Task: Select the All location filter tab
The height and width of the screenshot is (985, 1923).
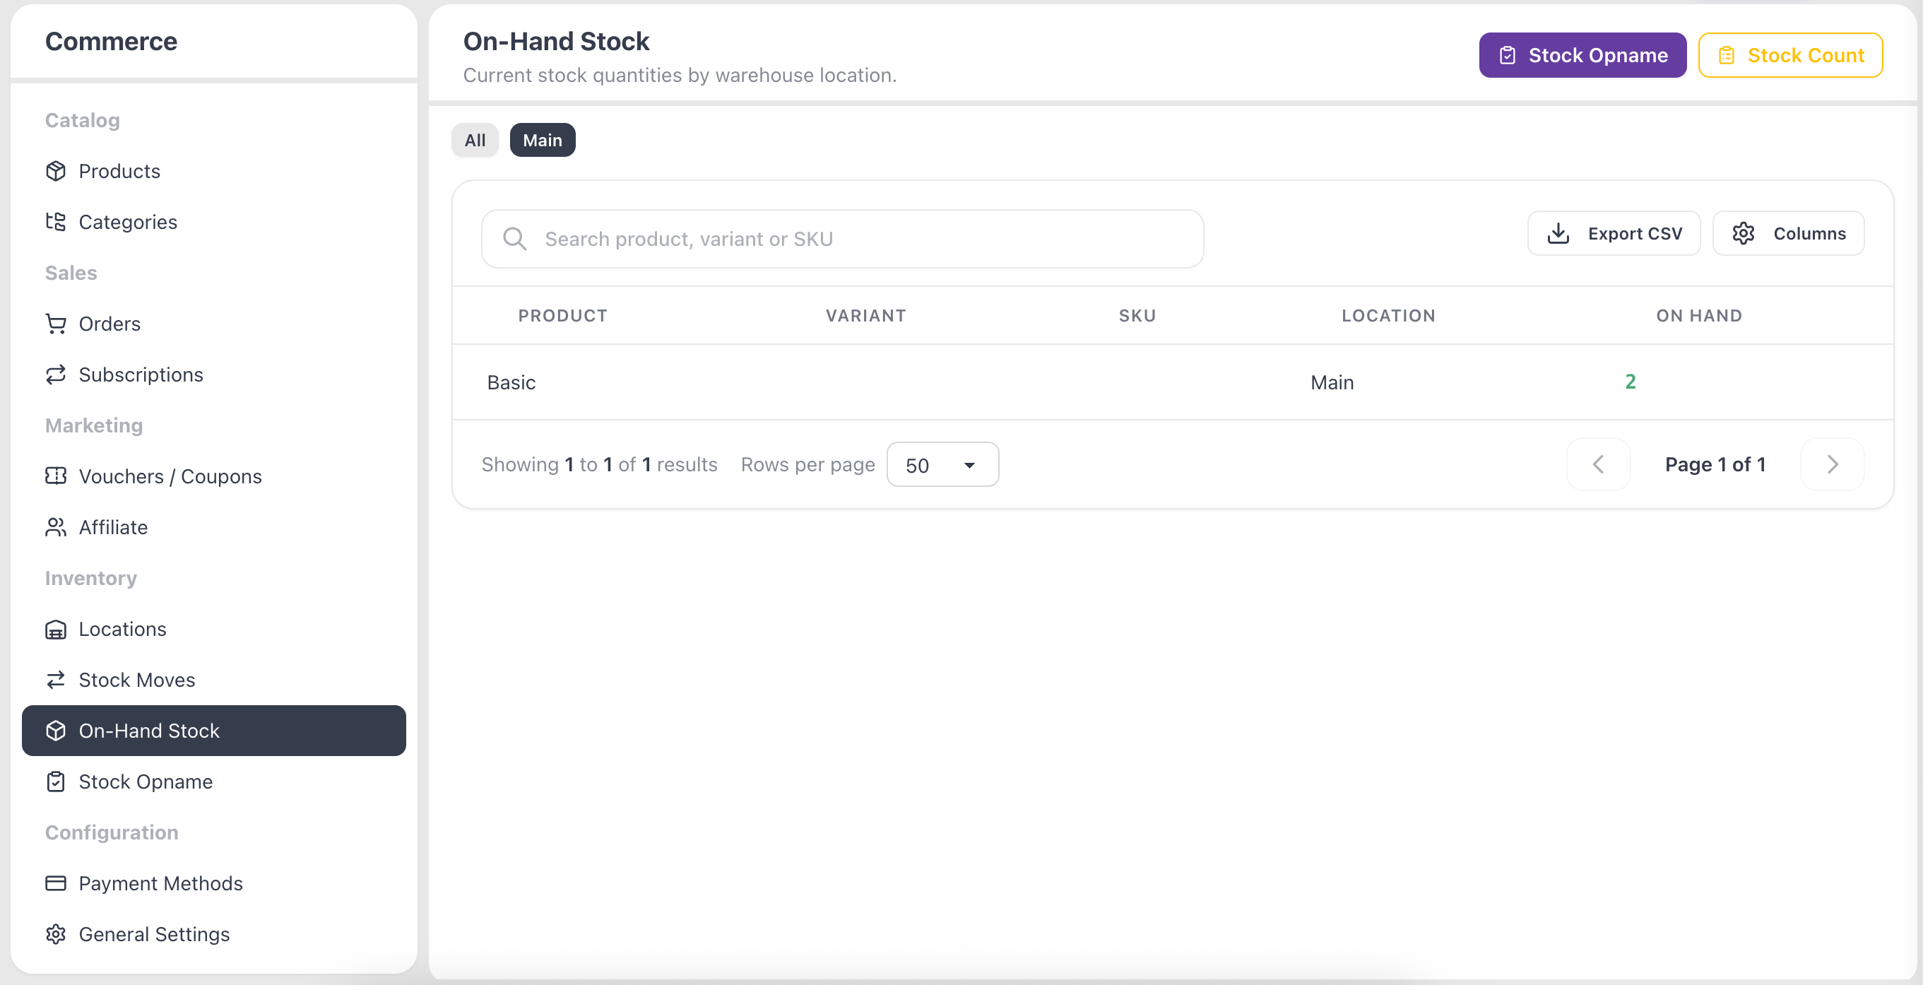Action: [475, 140]
